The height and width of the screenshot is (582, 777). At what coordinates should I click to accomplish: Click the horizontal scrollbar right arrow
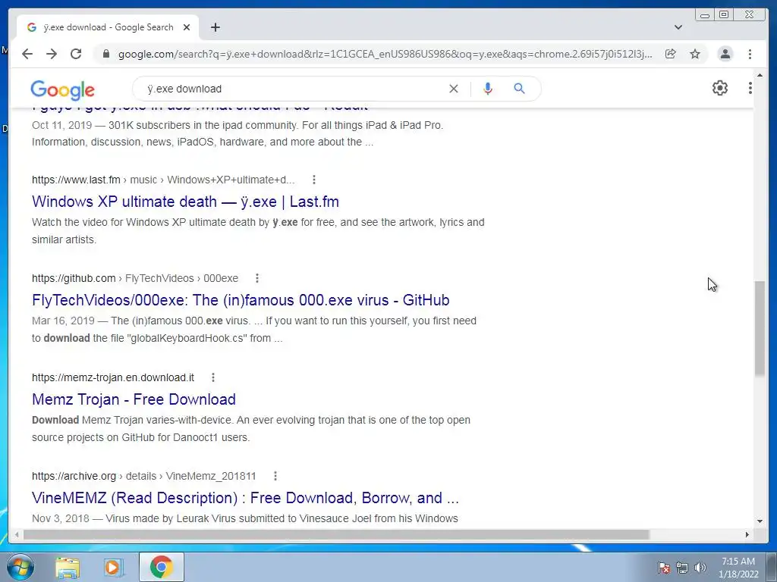[747, 534]
